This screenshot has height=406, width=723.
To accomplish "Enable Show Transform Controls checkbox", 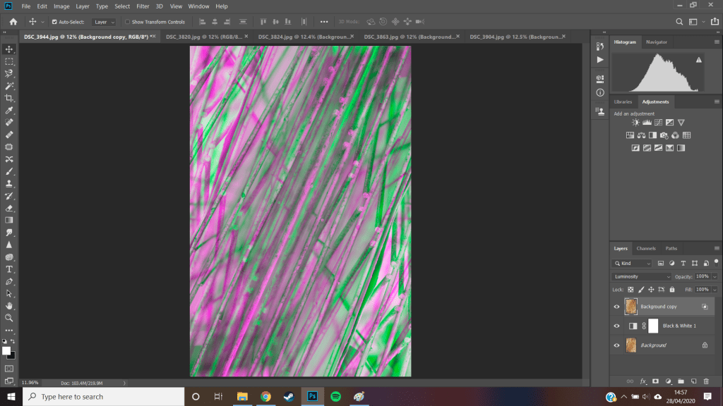I will [x=127, y=22].
